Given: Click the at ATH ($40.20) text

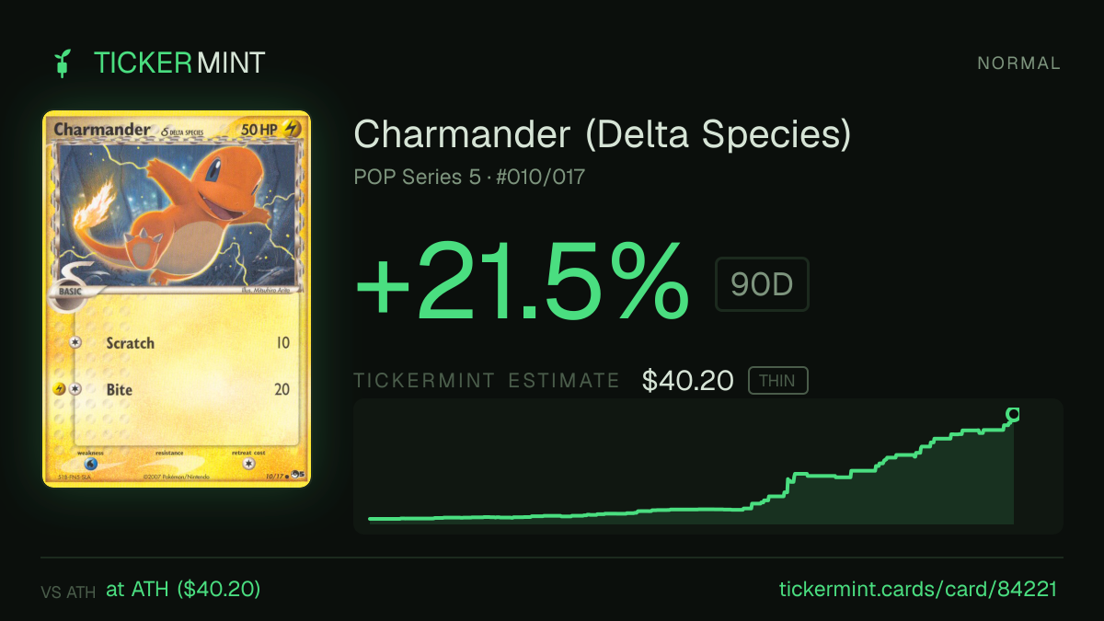Looking at the screenshot, I should tap(183, 589).
